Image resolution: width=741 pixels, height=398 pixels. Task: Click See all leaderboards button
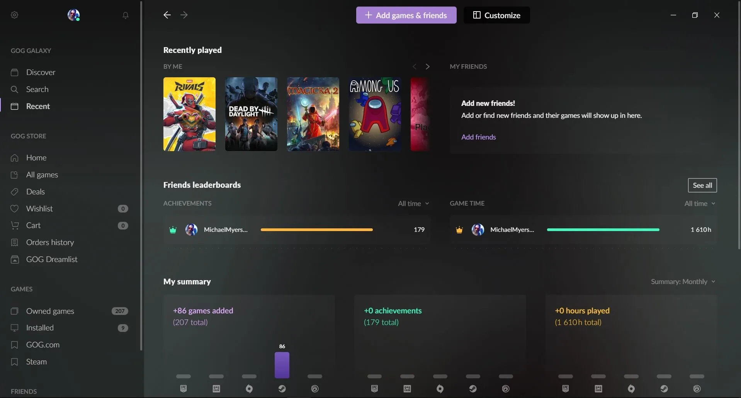pyautogui.click(x=702, y=185)
